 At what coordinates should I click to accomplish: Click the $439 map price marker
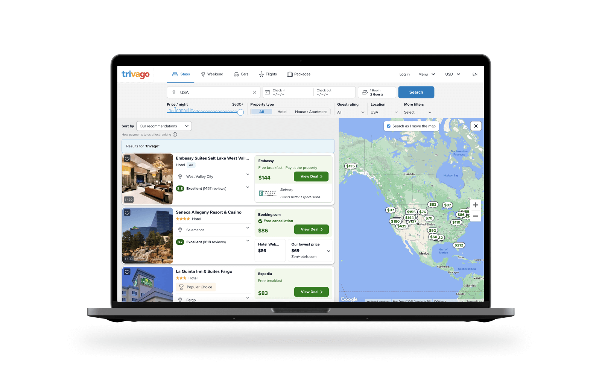402,226
